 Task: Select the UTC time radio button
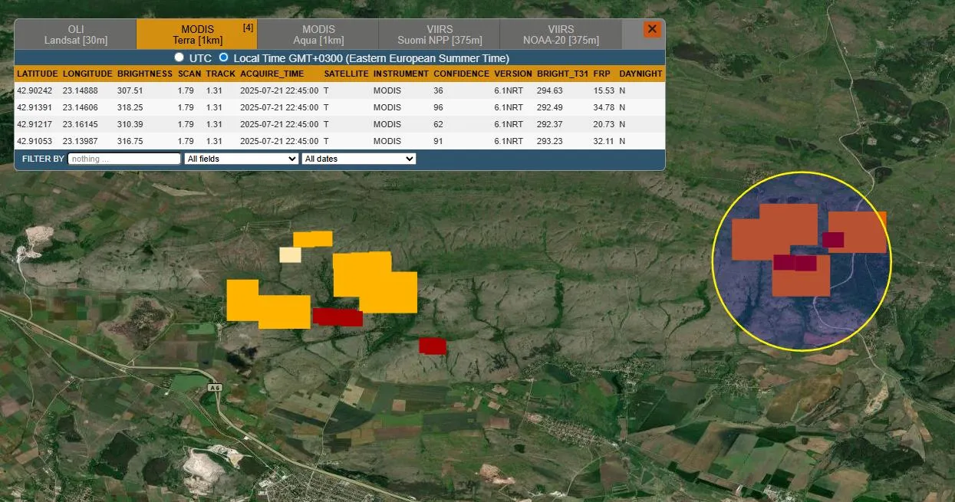coord(179,57)
